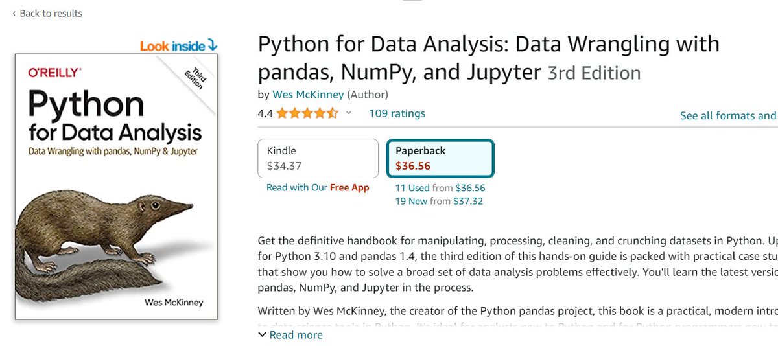Open the rating breakdown dropdown chevron
The image size is (778, 346).
[x=348, y=113]
